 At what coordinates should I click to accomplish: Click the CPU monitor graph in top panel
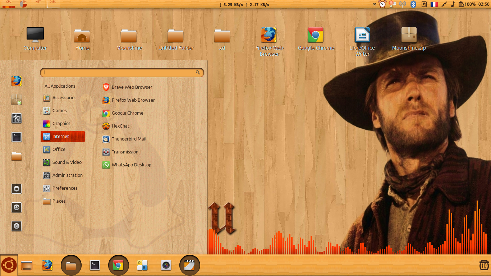8,4
